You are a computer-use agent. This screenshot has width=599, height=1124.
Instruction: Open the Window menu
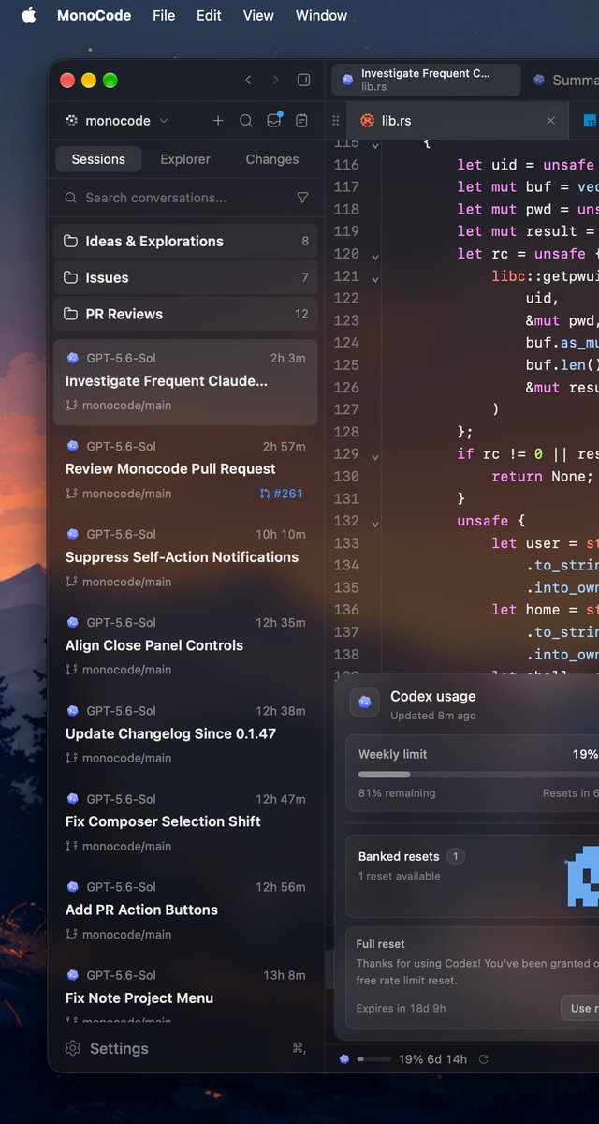[321, 15]
